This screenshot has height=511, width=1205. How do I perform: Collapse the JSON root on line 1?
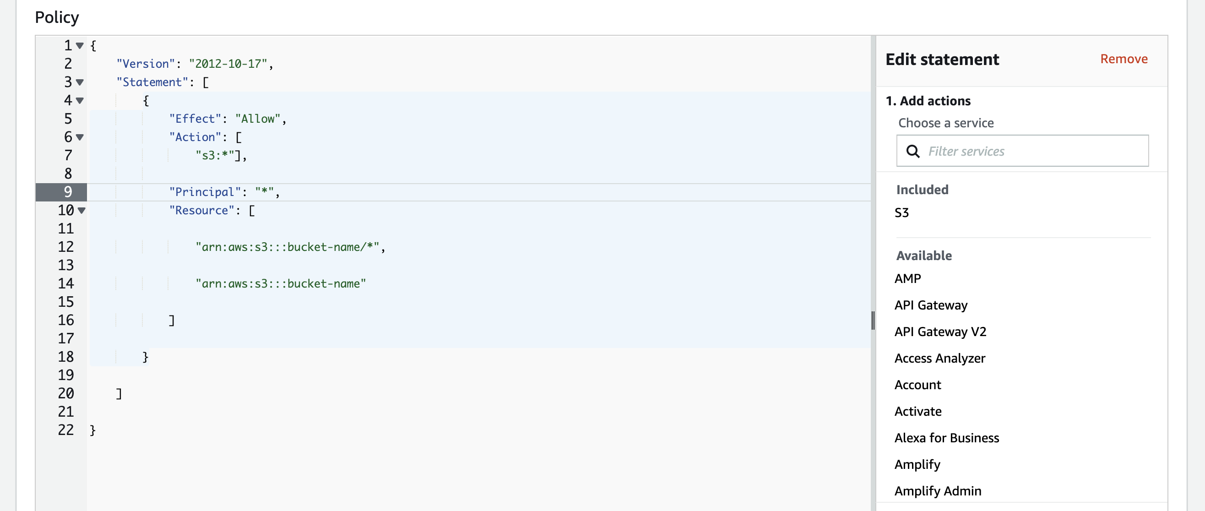(x=80, y=45)
